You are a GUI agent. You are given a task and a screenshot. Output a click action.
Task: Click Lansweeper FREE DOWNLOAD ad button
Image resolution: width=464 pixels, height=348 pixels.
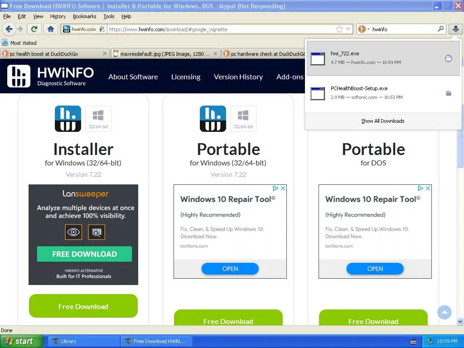point(84,254)
